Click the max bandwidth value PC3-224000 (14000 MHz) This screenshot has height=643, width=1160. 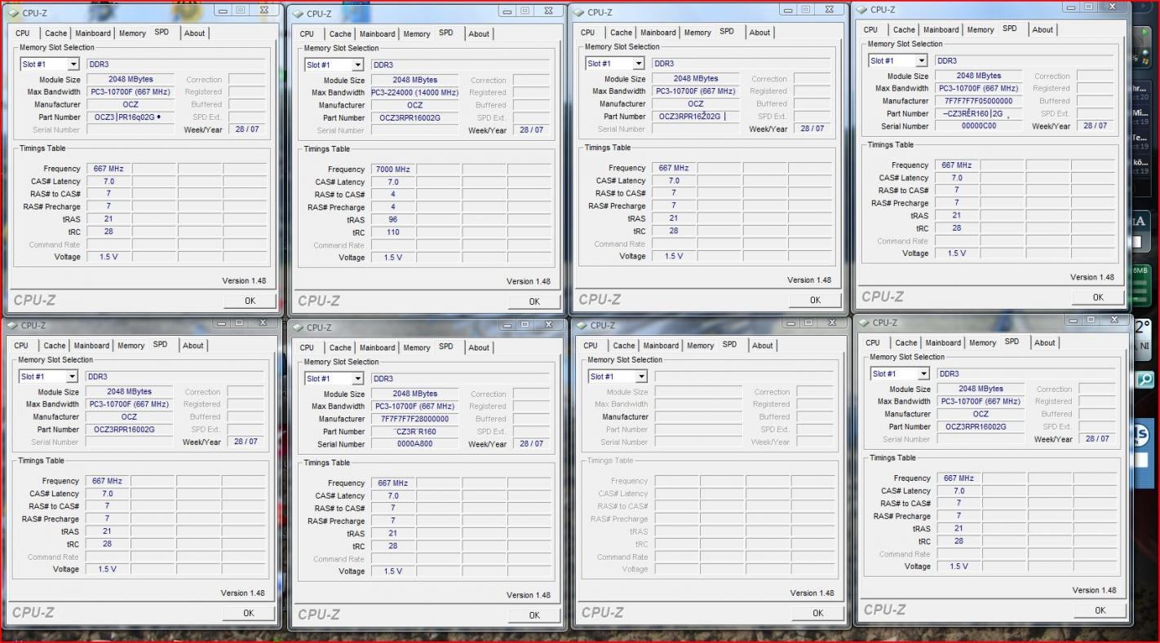[415, 93]
